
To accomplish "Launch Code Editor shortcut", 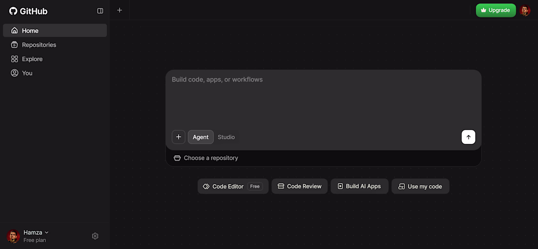I will (233, 187).
